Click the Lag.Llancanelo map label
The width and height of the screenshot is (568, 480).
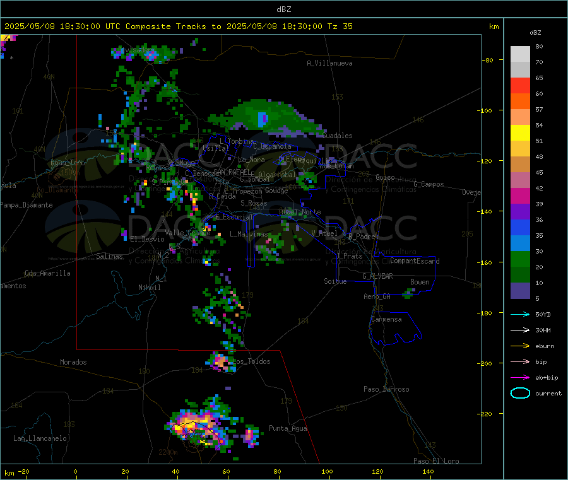tap(40, 438)
